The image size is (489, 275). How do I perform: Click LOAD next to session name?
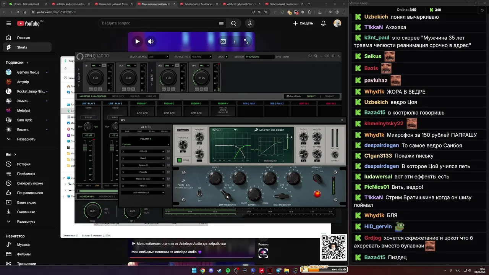286,57
